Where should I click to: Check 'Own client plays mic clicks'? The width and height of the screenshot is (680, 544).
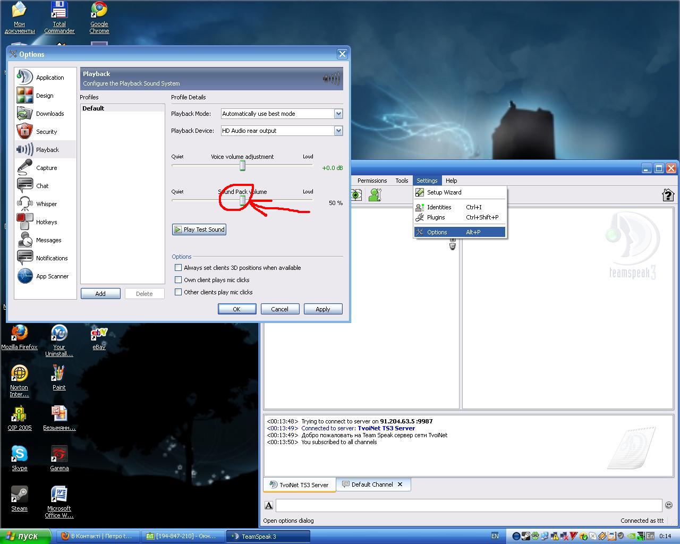coord(178,280)
